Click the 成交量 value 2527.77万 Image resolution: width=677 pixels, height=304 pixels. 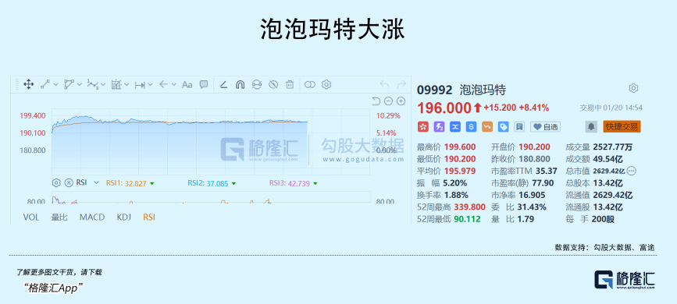613,147
